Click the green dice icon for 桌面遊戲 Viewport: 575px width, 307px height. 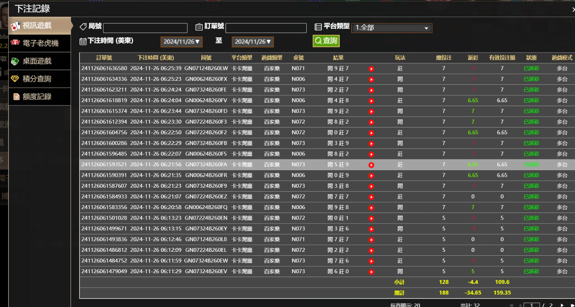(x=15, y=61)
